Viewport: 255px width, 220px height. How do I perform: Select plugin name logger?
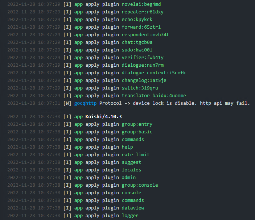click(130, 216)
